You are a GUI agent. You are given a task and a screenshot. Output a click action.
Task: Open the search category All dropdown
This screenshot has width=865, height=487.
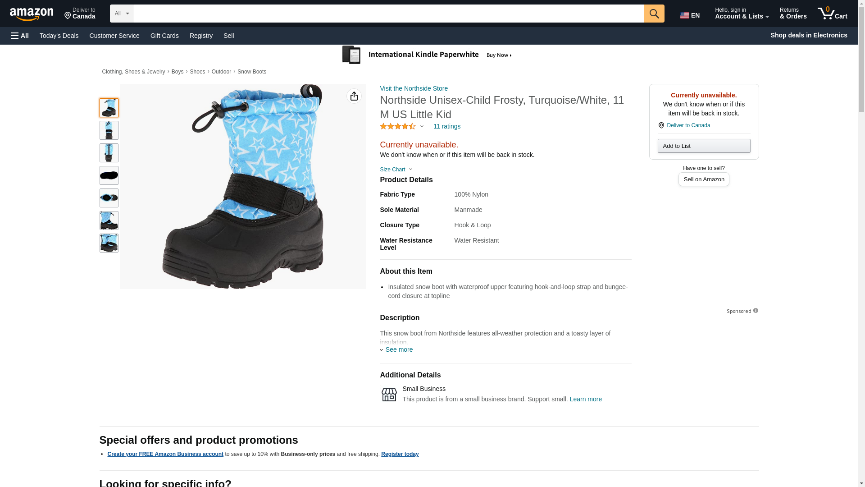point(121,14)
